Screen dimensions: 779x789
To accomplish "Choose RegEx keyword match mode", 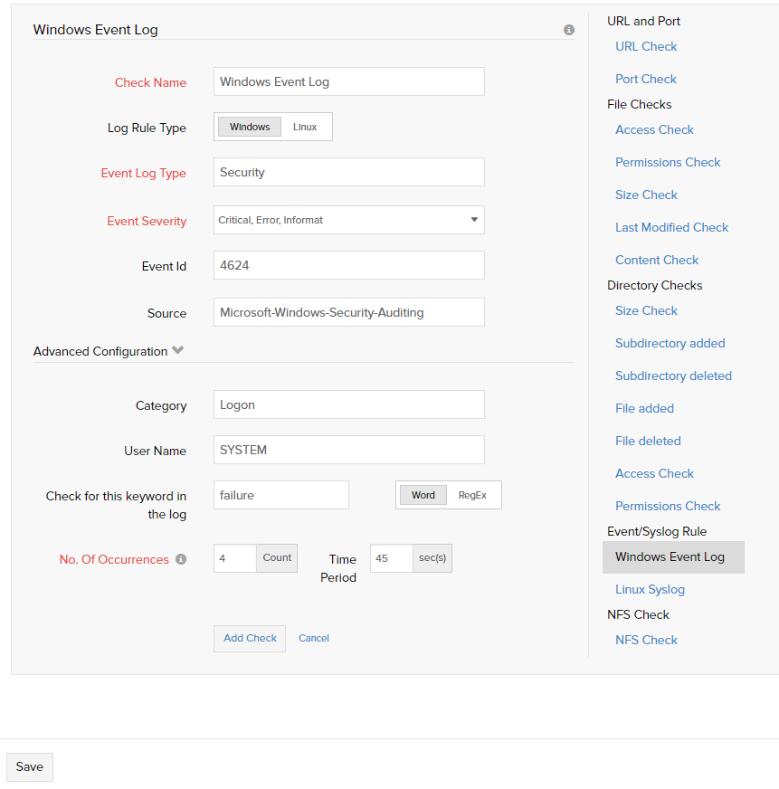I will [472, 495].
